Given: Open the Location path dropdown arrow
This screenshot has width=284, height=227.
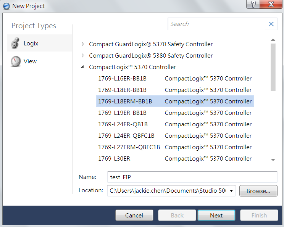Looking at the screenshot, I should coord(231,191).
